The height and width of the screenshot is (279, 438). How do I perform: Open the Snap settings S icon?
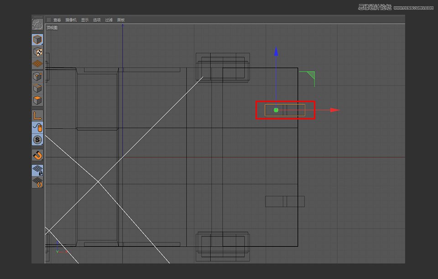coord(37,140)
